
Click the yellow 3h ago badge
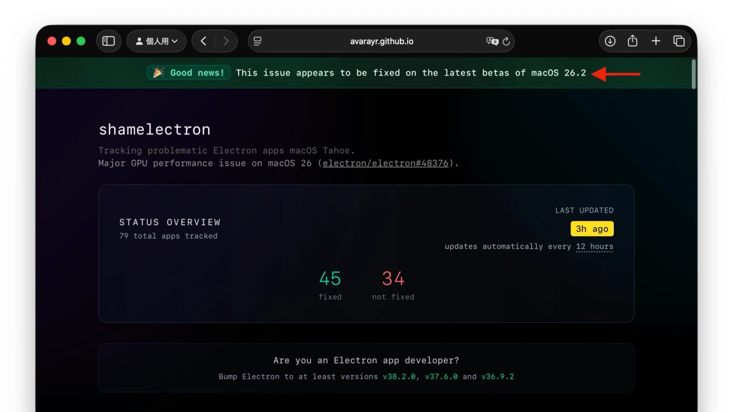592,229
